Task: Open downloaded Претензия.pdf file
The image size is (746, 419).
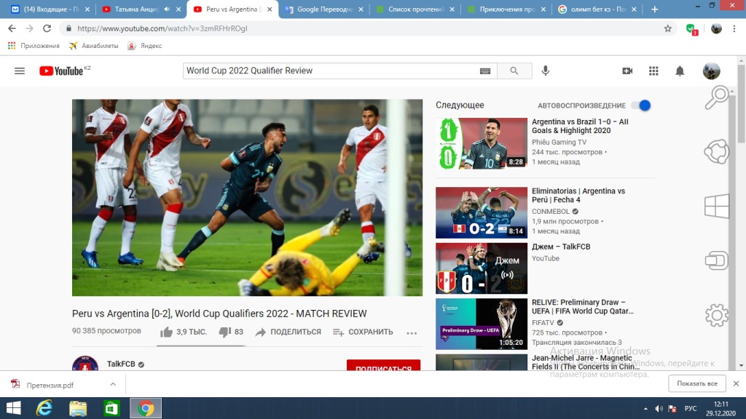Action: 50,385
